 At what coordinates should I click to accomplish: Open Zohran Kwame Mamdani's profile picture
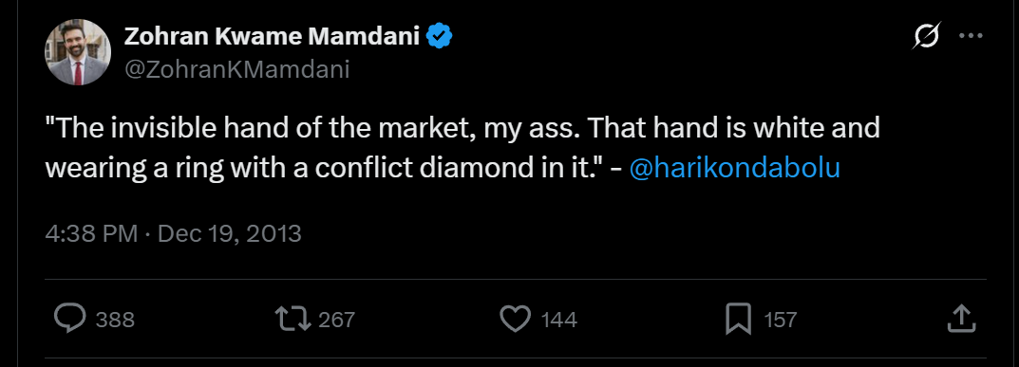pos(78,52)
